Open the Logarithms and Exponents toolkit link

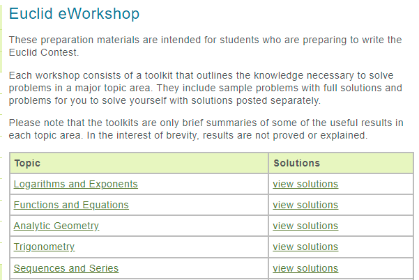click(75, 184)
